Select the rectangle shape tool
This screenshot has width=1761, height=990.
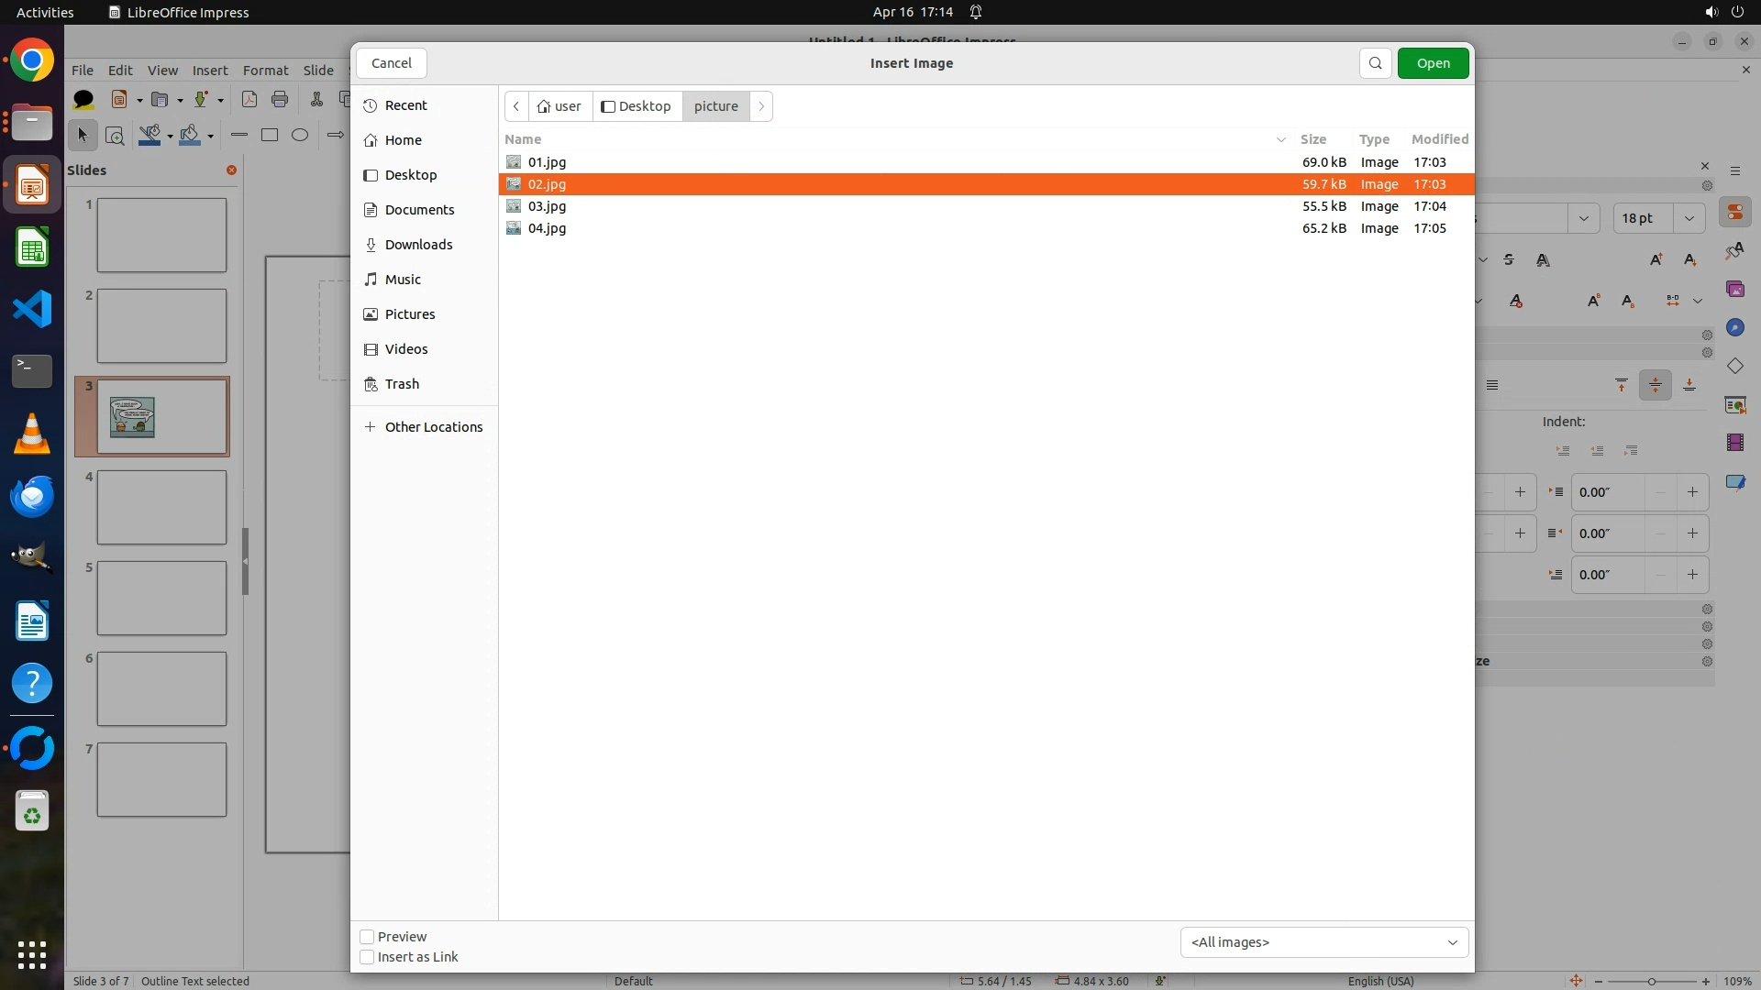pos(270,135)
